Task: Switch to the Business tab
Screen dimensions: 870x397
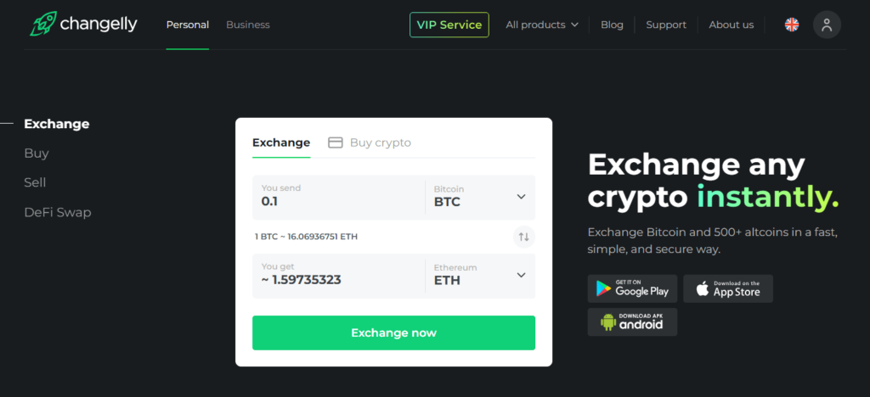Action: (x=248, y=25)
